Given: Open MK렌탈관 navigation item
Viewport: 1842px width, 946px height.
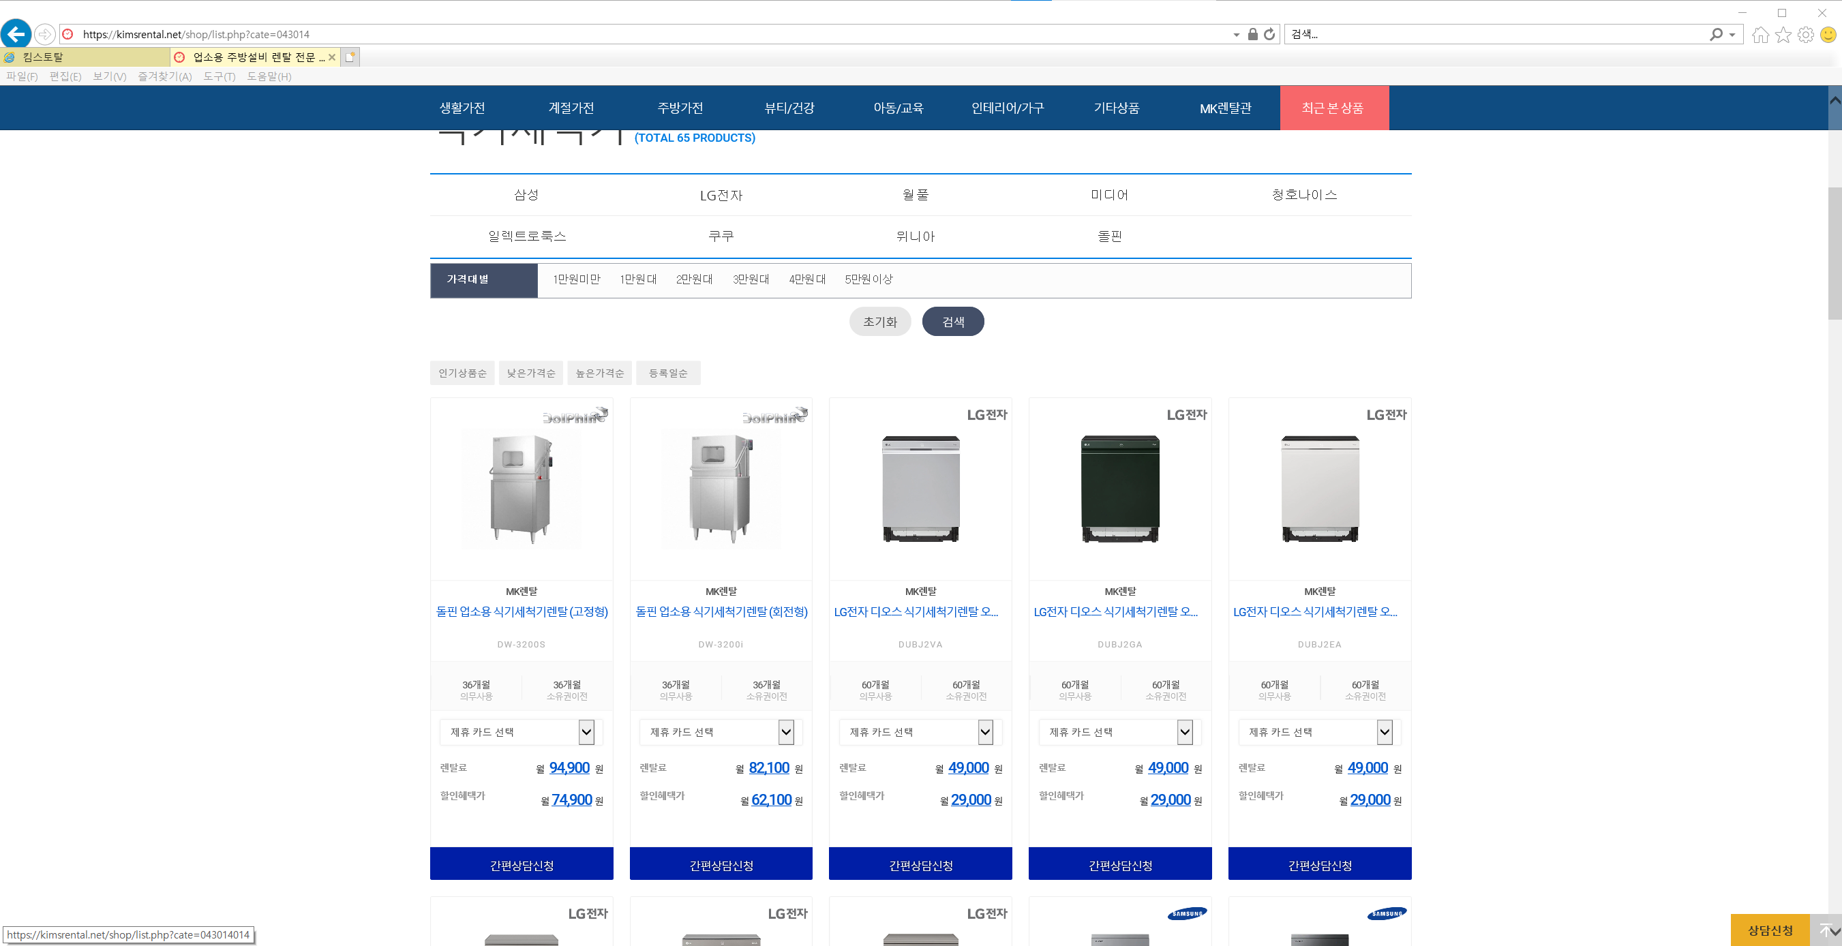Looking at the screenshot, I should pyautogui.click(x=1226, y=108).
